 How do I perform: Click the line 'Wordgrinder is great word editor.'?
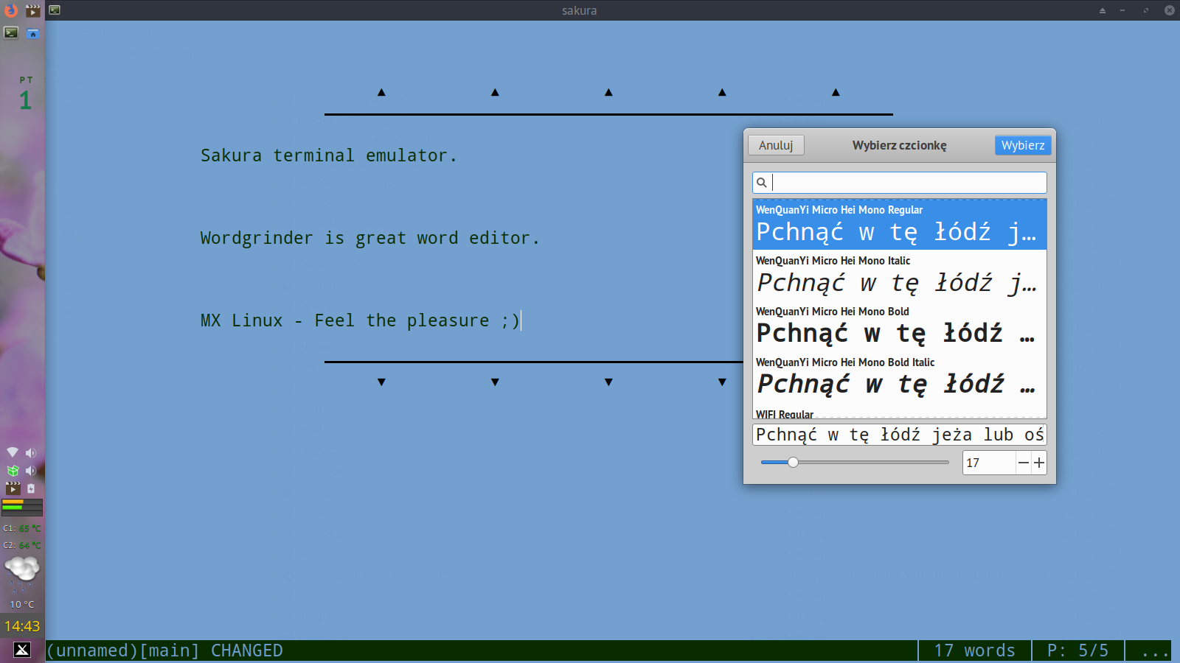tap(370, 238)
